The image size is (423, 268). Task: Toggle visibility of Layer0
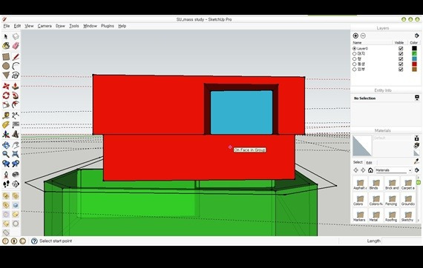pos(401,48)
